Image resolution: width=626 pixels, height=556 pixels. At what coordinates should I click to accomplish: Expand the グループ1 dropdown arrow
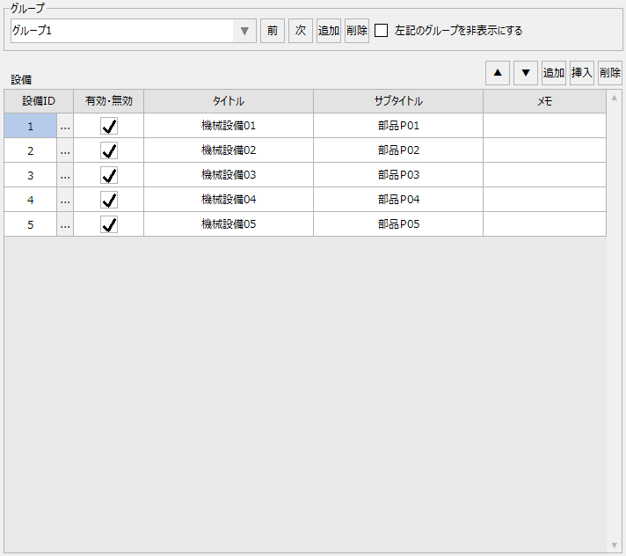245,32
